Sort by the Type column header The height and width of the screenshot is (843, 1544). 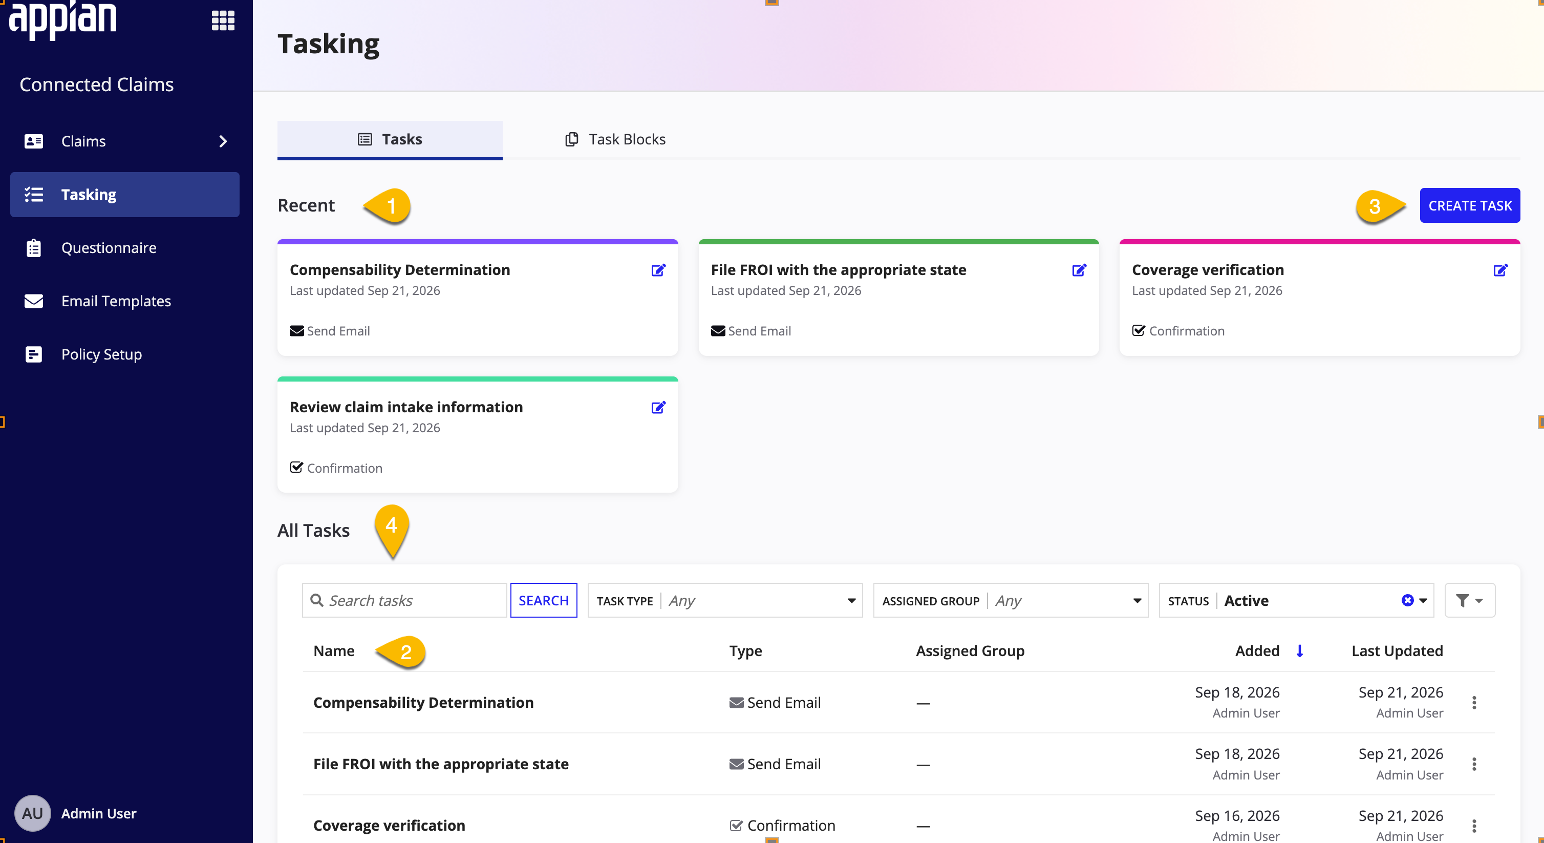[745, 650]
